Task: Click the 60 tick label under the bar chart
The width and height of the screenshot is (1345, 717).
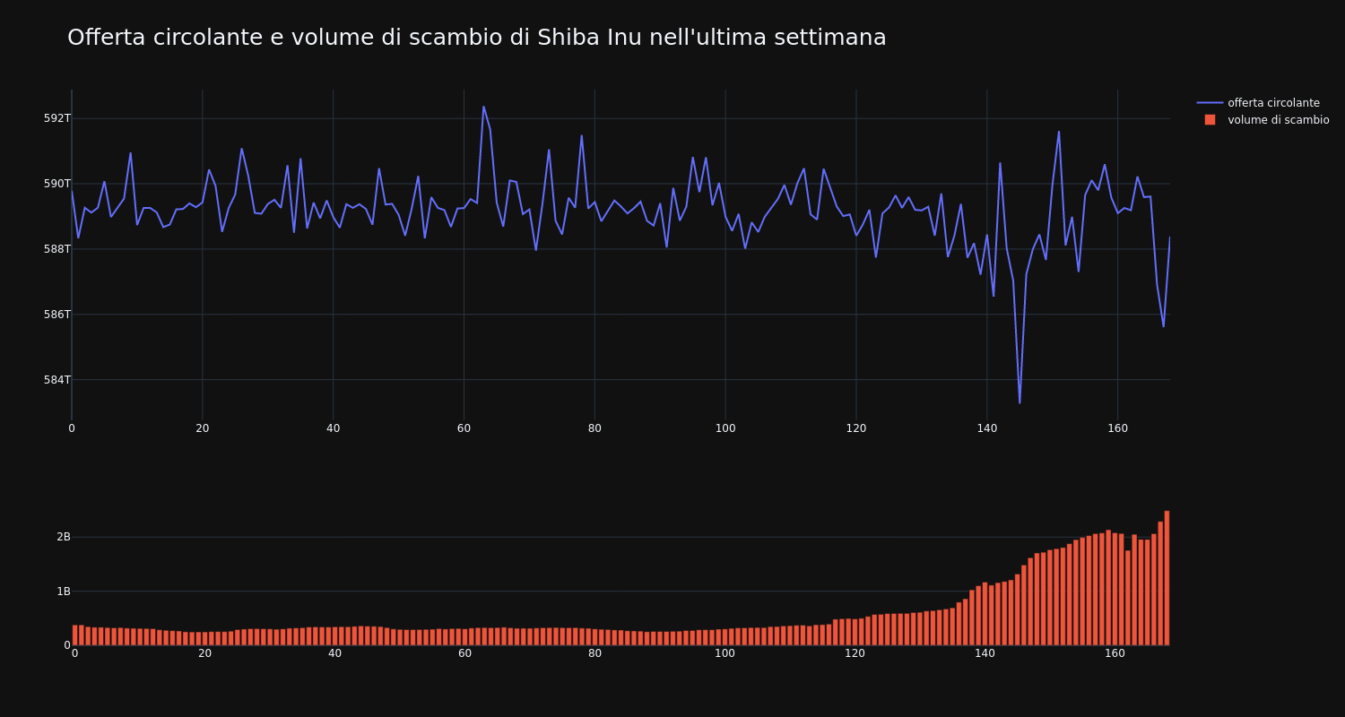Action: coord(464,653)
